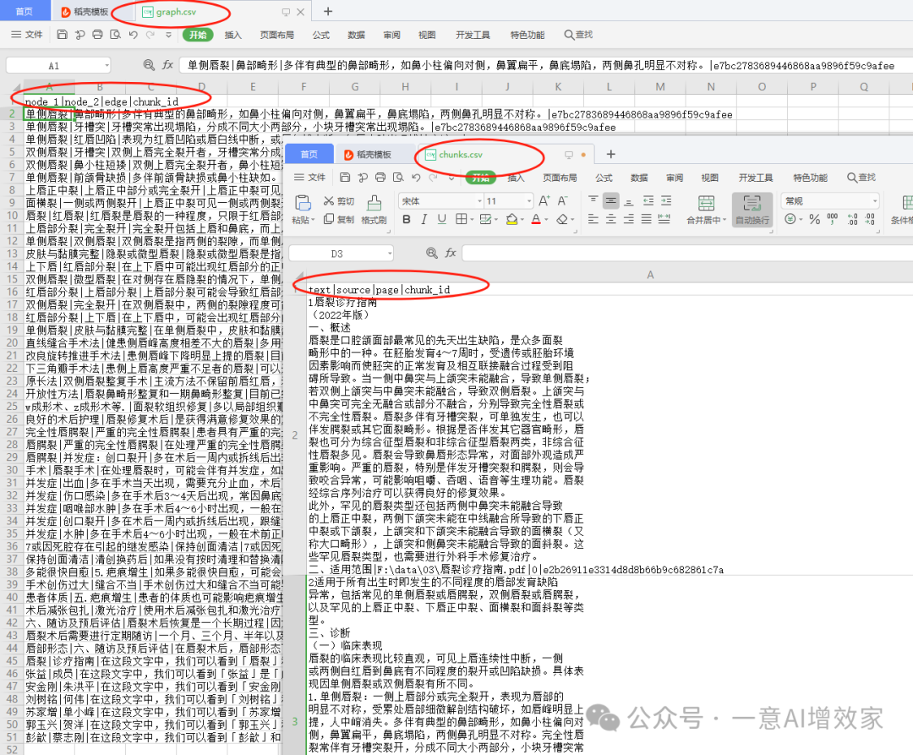This screenshot has width=913, height=755.
Task: Click Undo icon in chunks.csv window
Action: (416, 178)
